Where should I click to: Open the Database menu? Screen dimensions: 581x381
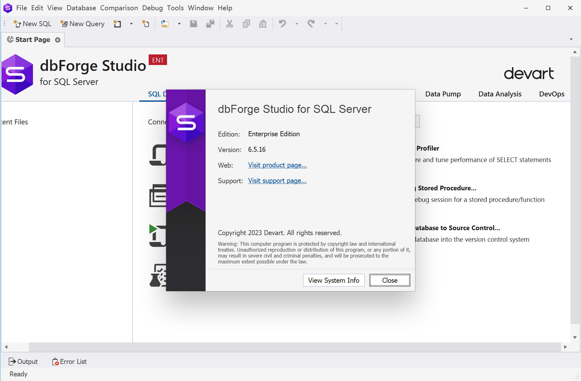[81, 8]
